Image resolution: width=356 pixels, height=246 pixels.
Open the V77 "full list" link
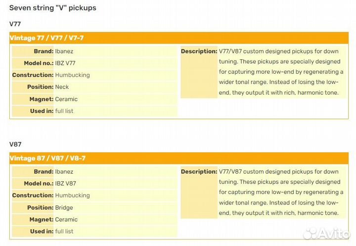point(64,111)
